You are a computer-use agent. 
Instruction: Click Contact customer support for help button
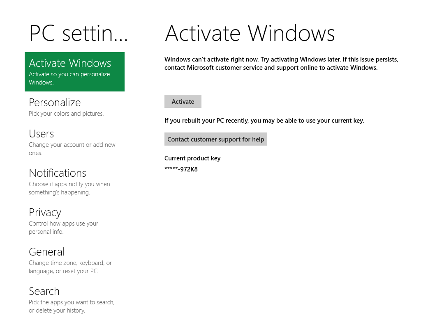pyautogui.click(x=215, y=139)
